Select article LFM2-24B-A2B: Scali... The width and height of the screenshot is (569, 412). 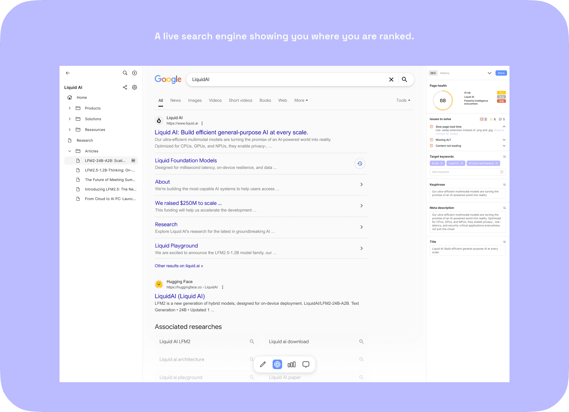101,161
